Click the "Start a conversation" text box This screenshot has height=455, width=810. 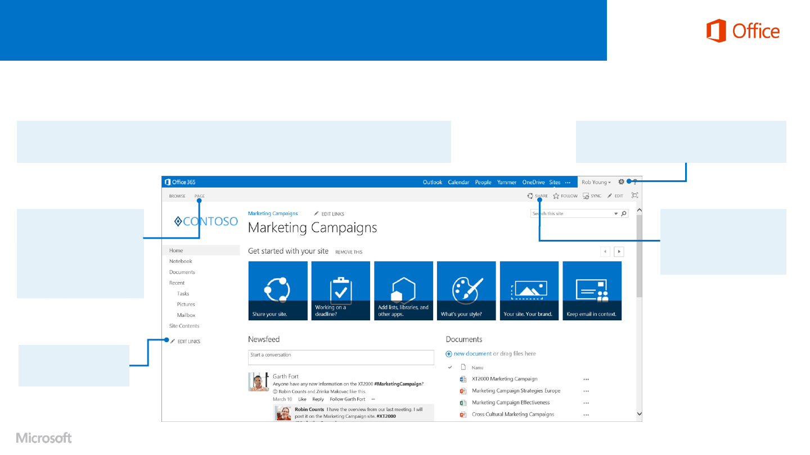tap(341, 357)
